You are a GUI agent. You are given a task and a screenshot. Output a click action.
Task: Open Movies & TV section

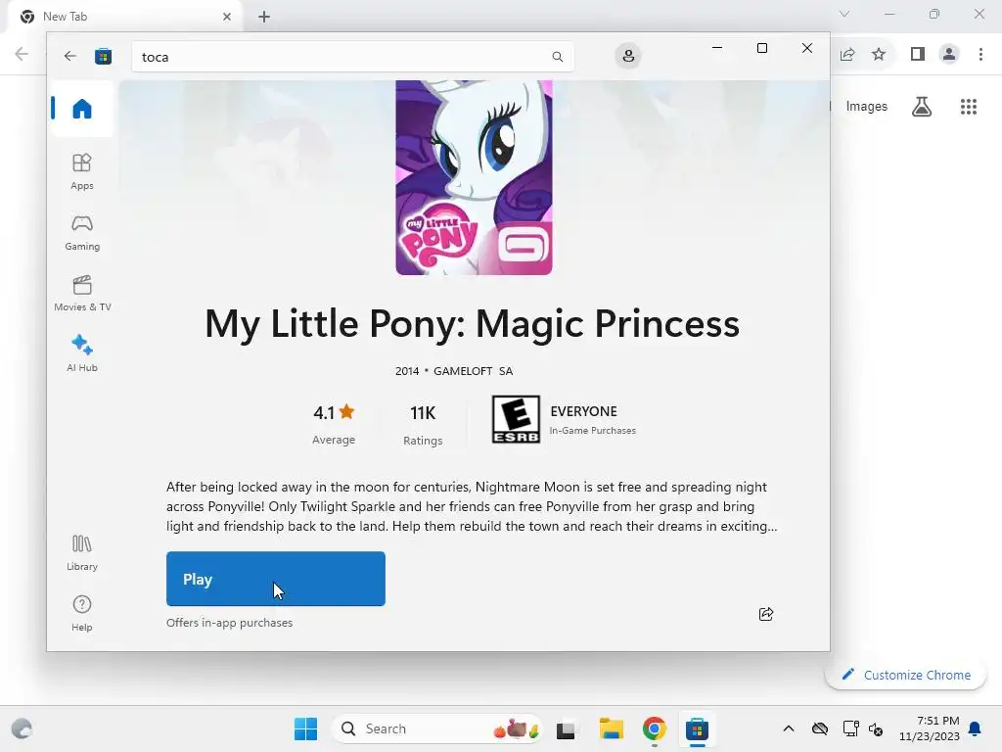coord(82,294)
